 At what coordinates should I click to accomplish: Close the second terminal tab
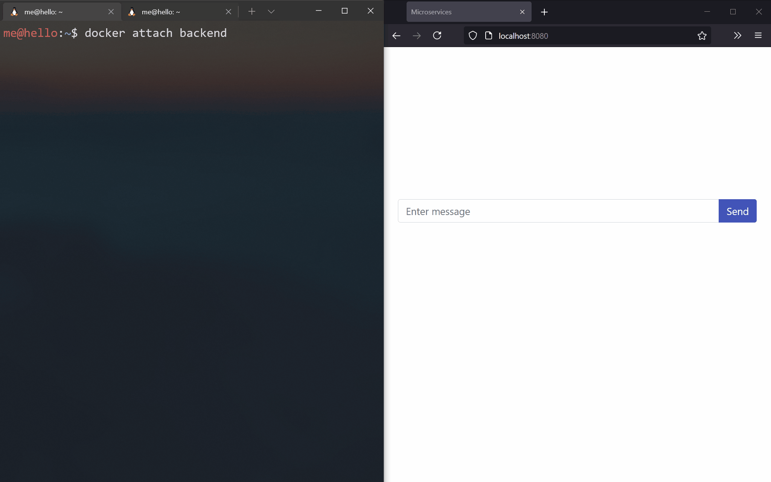pyautogui.click(x=229, y=12)
